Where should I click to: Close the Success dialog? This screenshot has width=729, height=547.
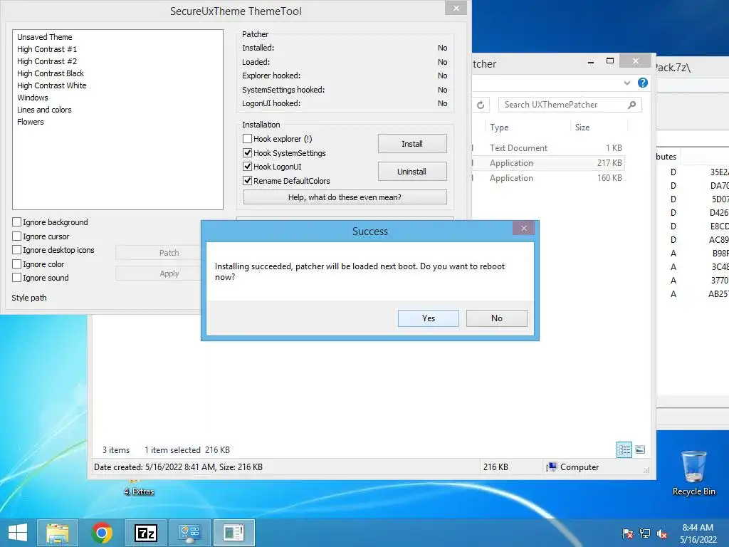click(x=523, y=228)
